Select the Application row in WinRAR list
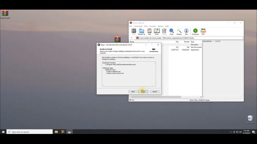This screenshot has height=144, width=257. (x=165, y=50)
